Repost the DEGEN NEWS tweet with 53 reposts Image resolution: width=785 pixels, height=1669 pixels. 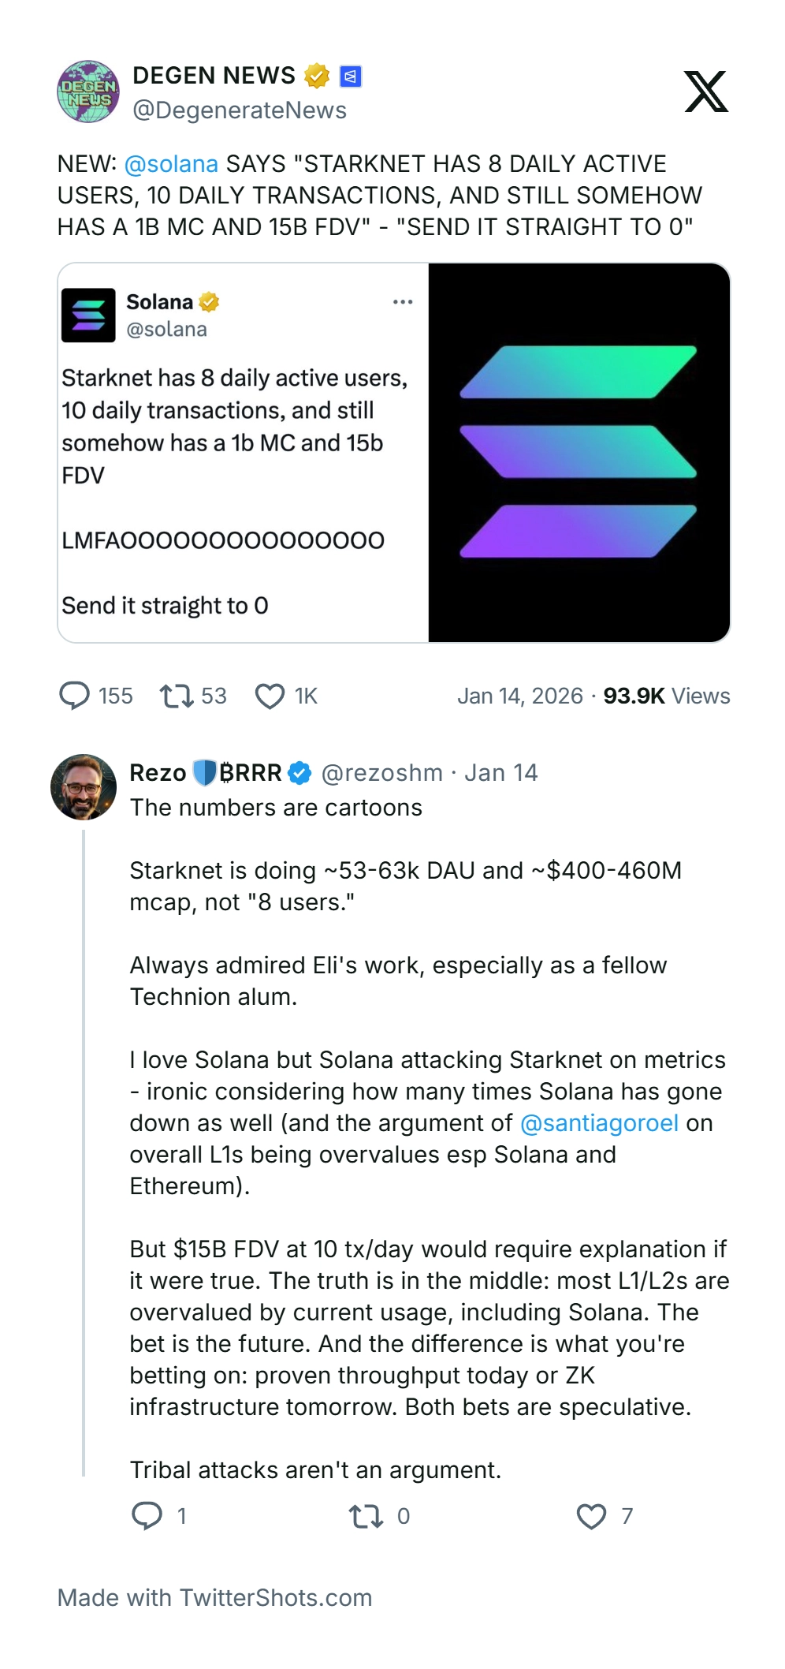(177, 696)
